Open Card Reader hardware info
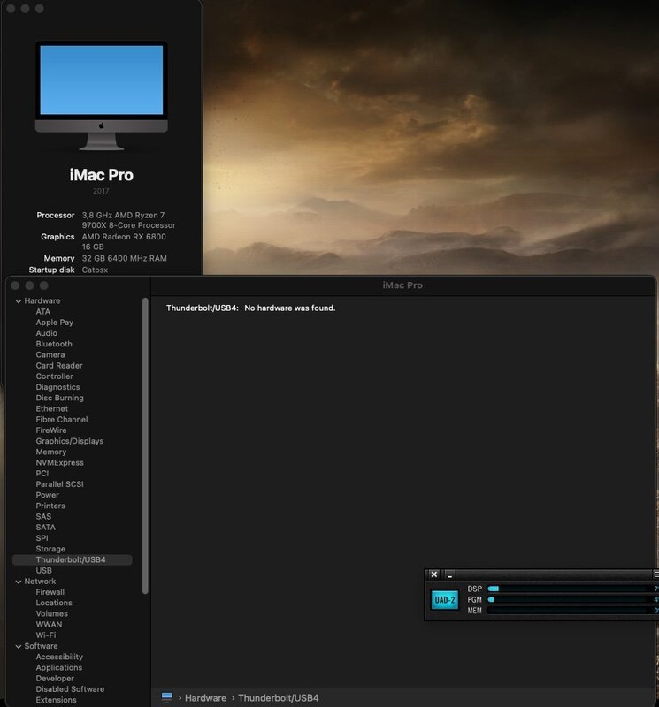This screenshot has width=659, height=707. (59, 366)
